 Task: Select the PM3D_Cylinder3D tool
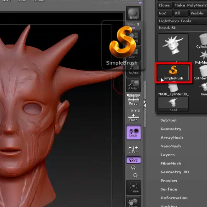pos(173,89)
